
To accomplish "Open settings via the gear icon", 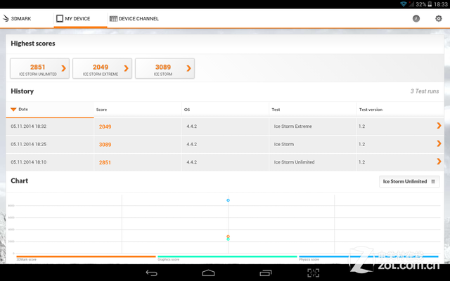I will pos(439,19).
